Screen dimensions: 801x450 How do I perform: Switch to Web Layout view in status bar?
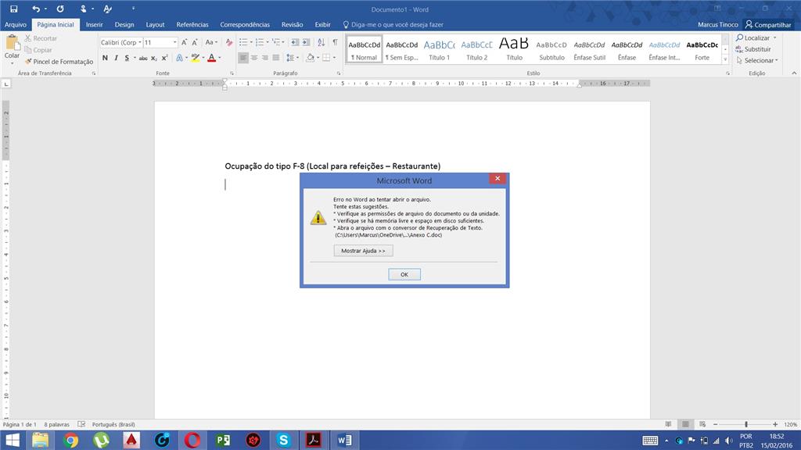702,424
